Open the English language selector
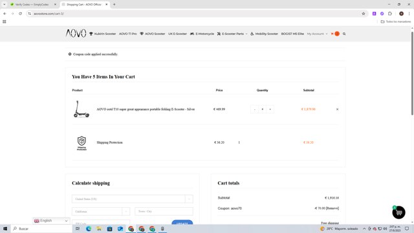 [x=51, y=221]
